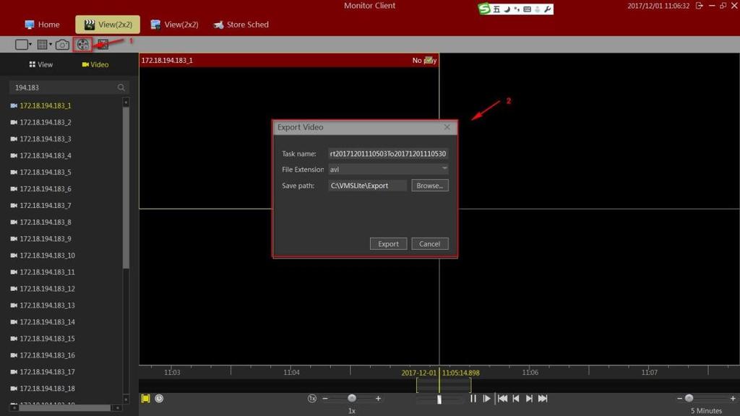
Task: Click the Save path input field
Action: point(367,186)
